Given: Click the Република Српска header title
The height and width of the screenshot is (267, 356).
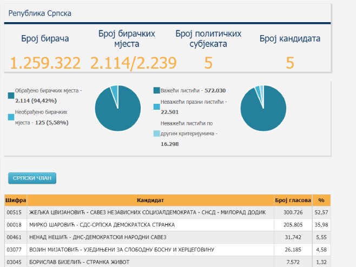Looking at the screenshot, I should pos(39,13).
